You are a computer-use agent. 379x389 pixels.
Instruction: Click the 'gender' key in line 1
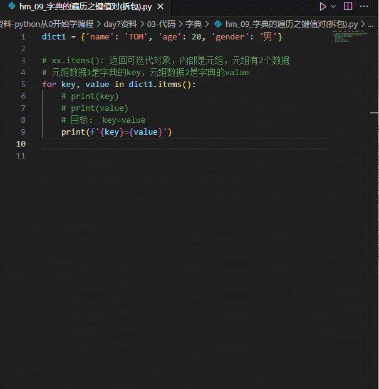(230, 37)
